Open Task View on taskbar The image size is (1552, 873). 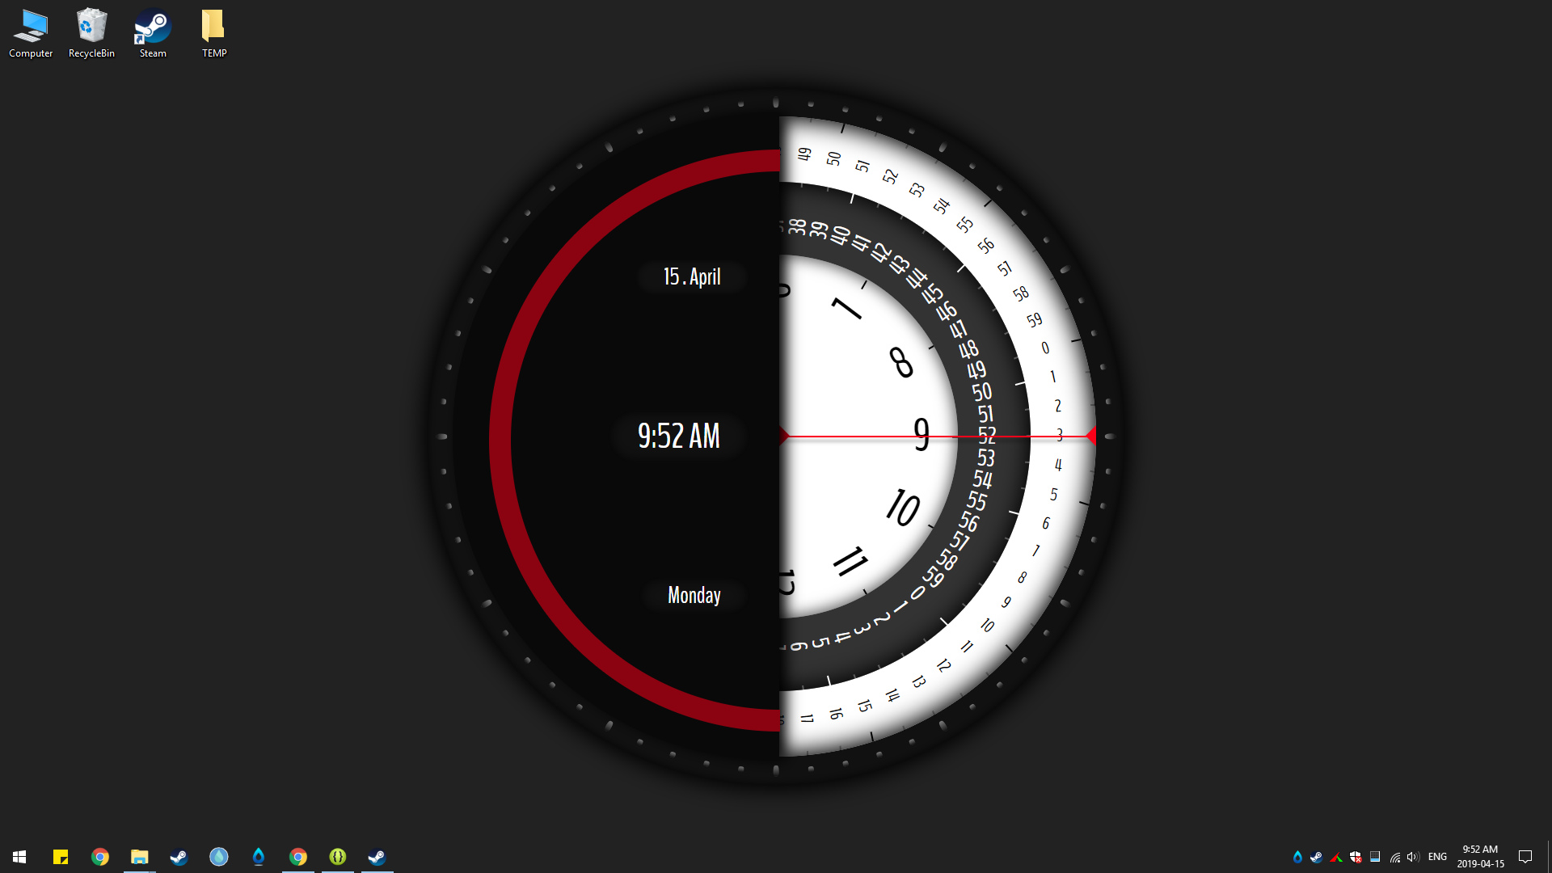tap(40, 856)
